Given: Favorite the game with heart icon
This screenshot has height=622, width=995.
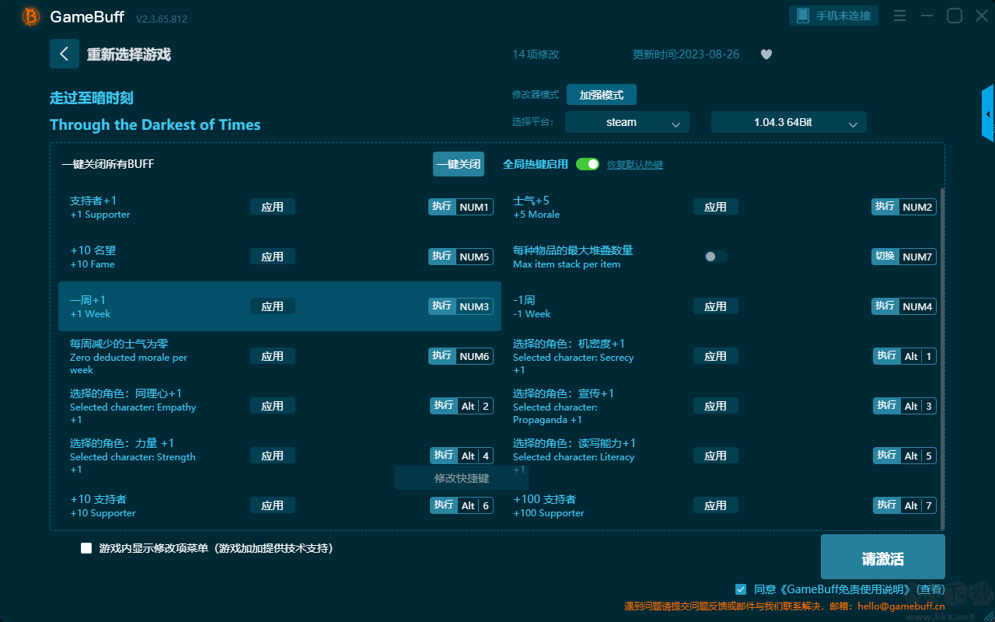Looking at the screenshot, I should click(766, 54).
